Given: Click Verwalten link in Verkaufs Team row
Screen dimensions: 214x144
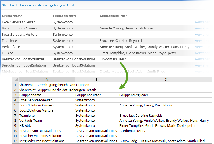Looking at the screenshot, I should click(x=202, y=47).
